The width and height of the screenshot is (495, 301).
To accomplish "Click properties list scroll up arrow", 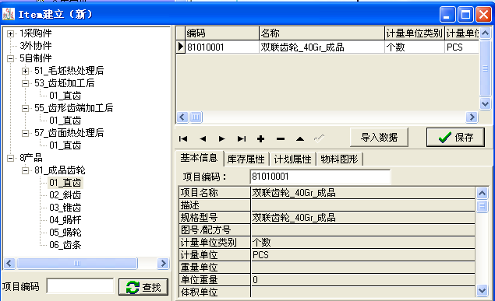I will [482, 193].
